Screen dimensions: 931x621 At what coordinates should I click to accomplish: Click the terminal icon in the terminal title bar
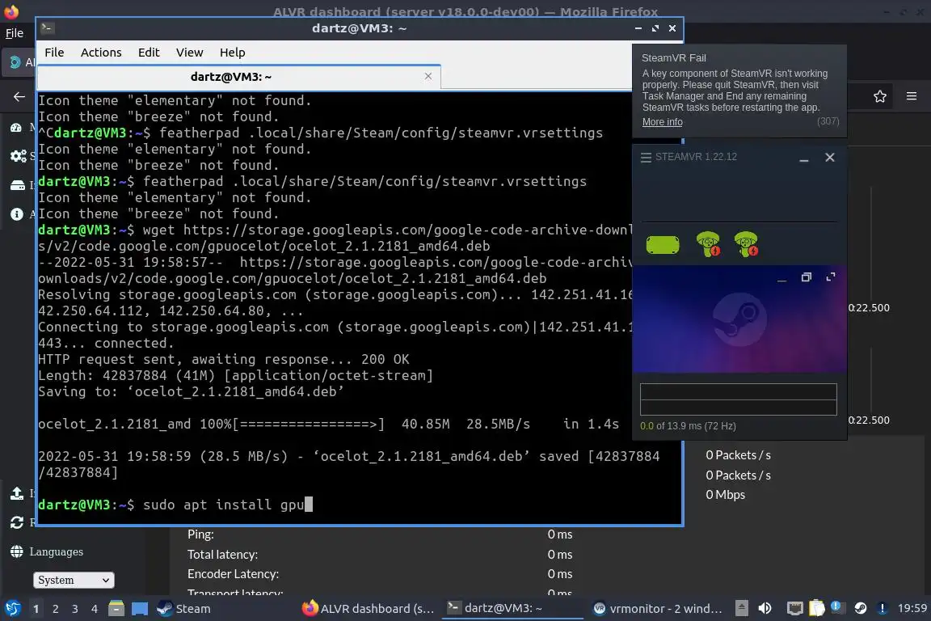click(48, 28)
